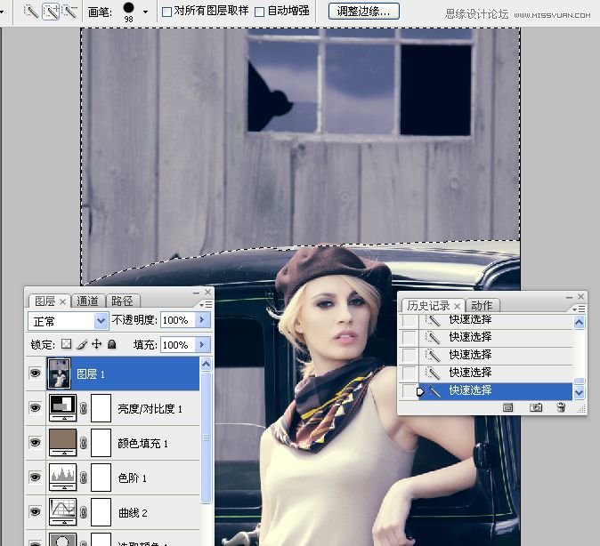Switch to the 通道 tab
Screen dimensions: 600x546
(87, 301)
